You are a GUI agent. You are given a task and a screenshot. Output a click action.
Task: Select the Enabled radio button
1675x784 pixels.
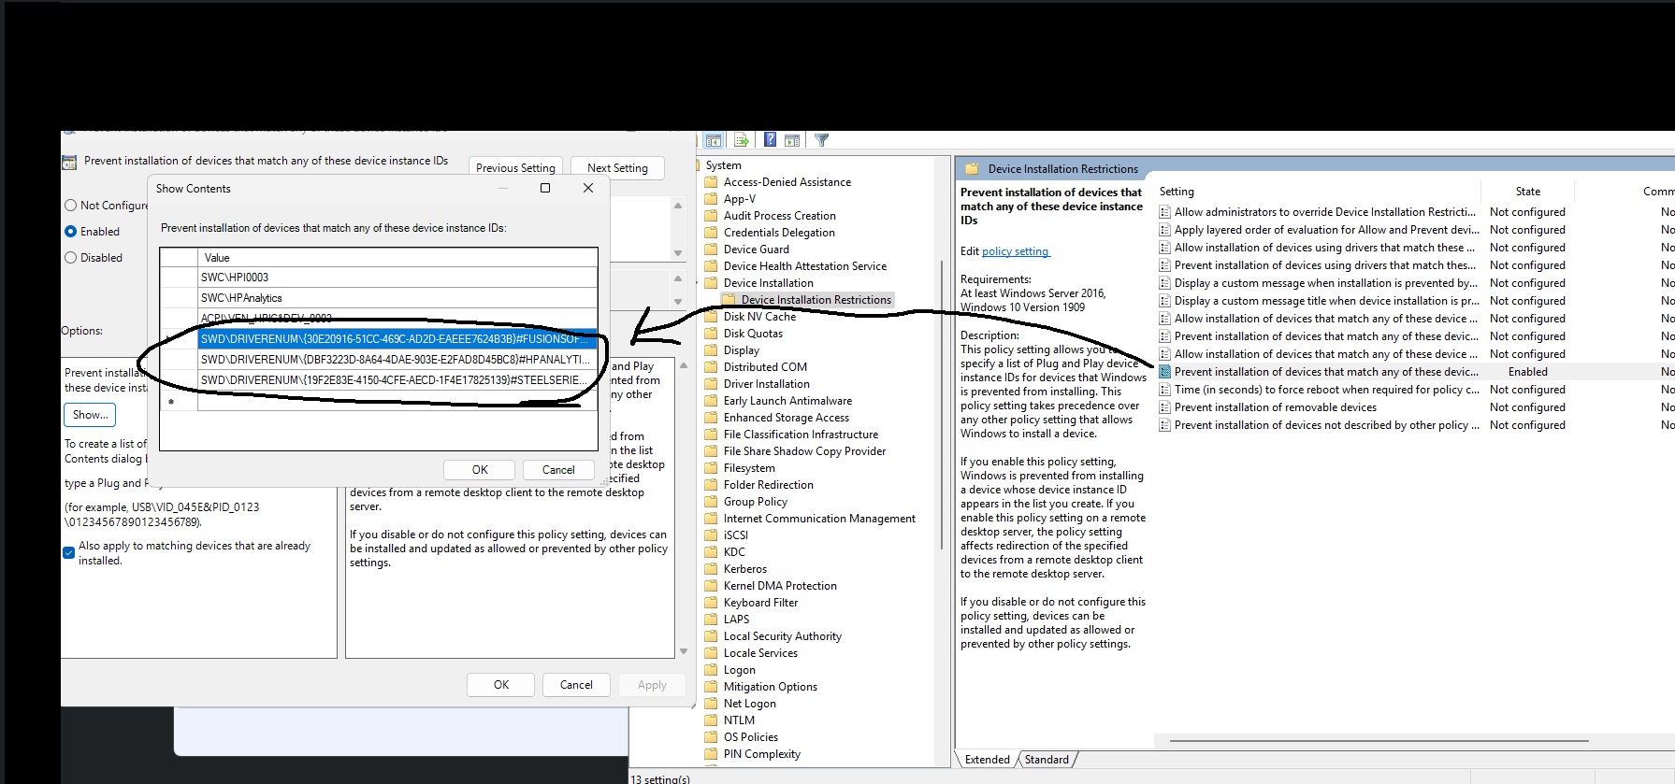pos(70,232)
